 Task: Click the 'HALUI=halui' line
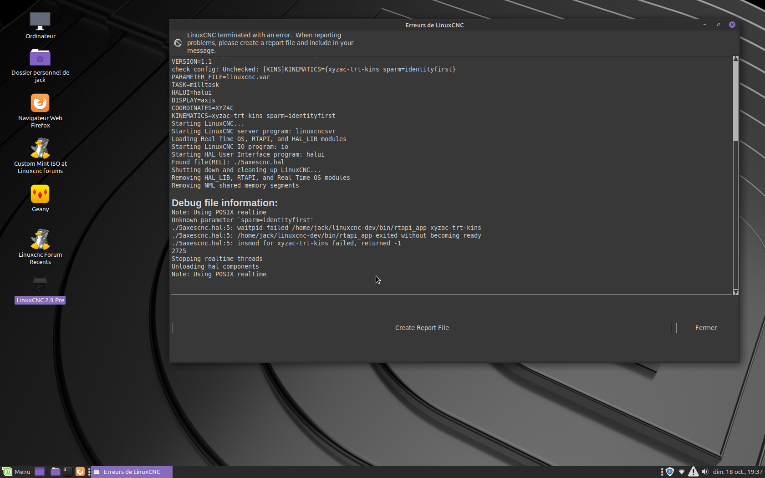(x=191, y=92)
